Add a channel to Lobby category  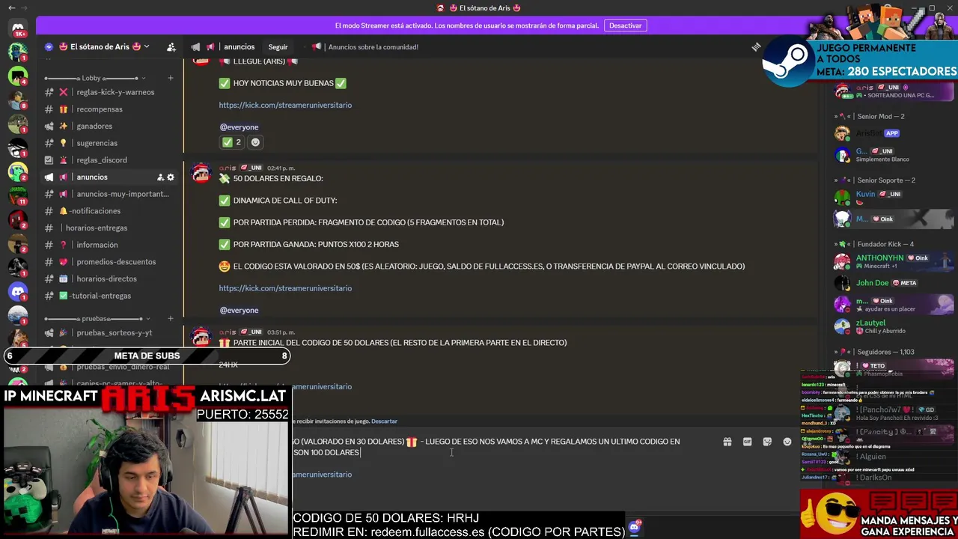coord(170,78)
